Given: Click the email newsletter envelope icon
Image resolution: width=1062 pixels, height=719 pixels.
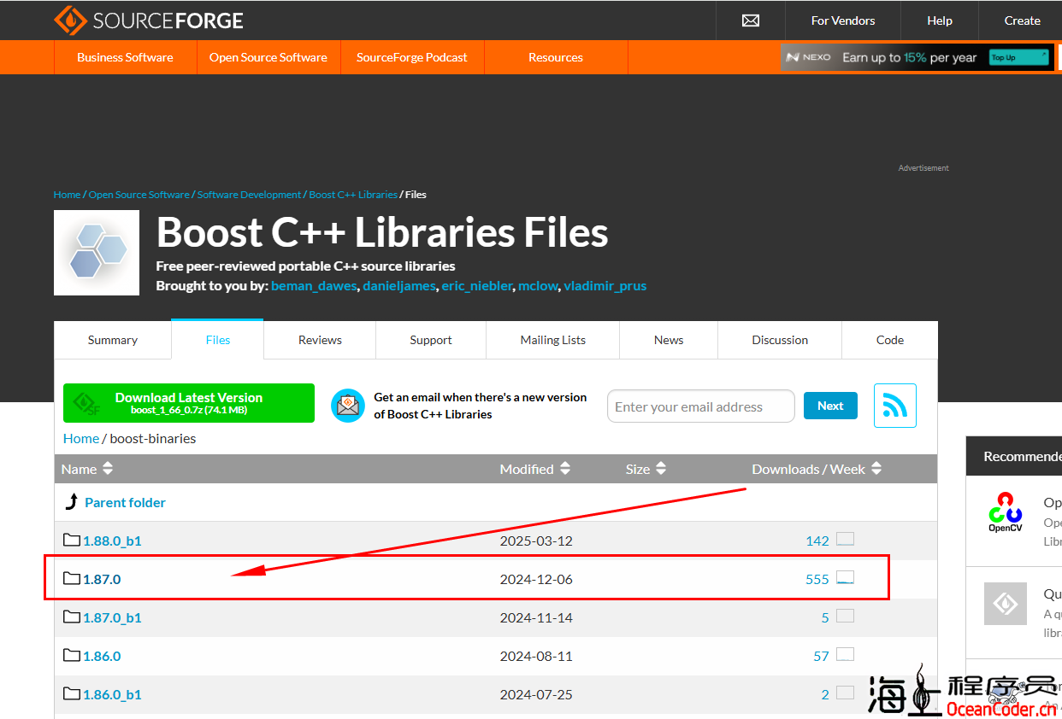Looking at the screenshot, I should coord(348,405).
